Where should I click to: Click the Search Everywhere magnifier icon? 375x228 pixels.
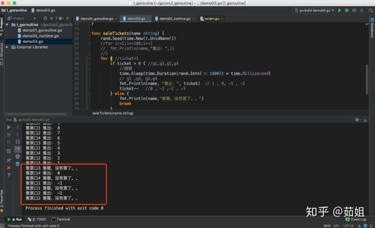pos(369,10)
